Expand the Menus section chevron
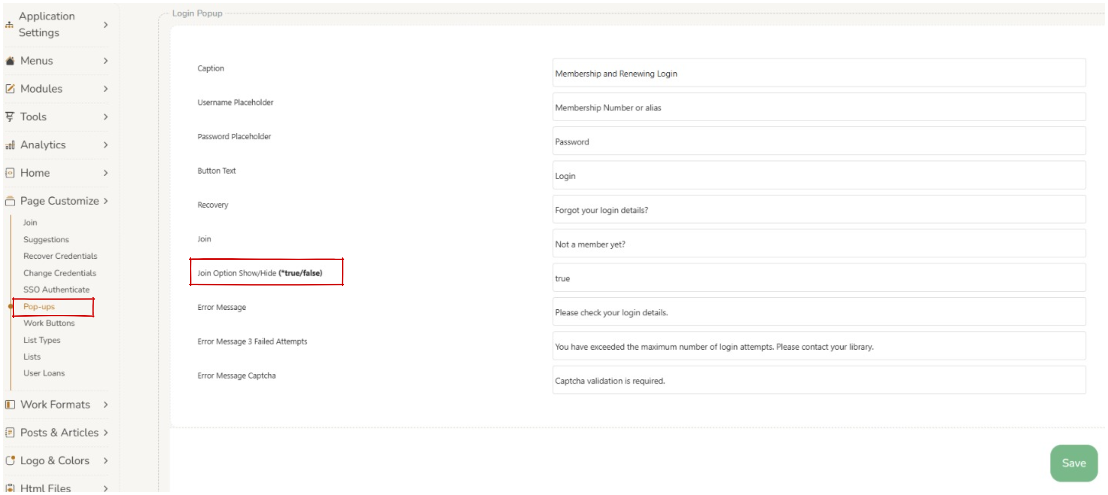 tap(106, 61)
